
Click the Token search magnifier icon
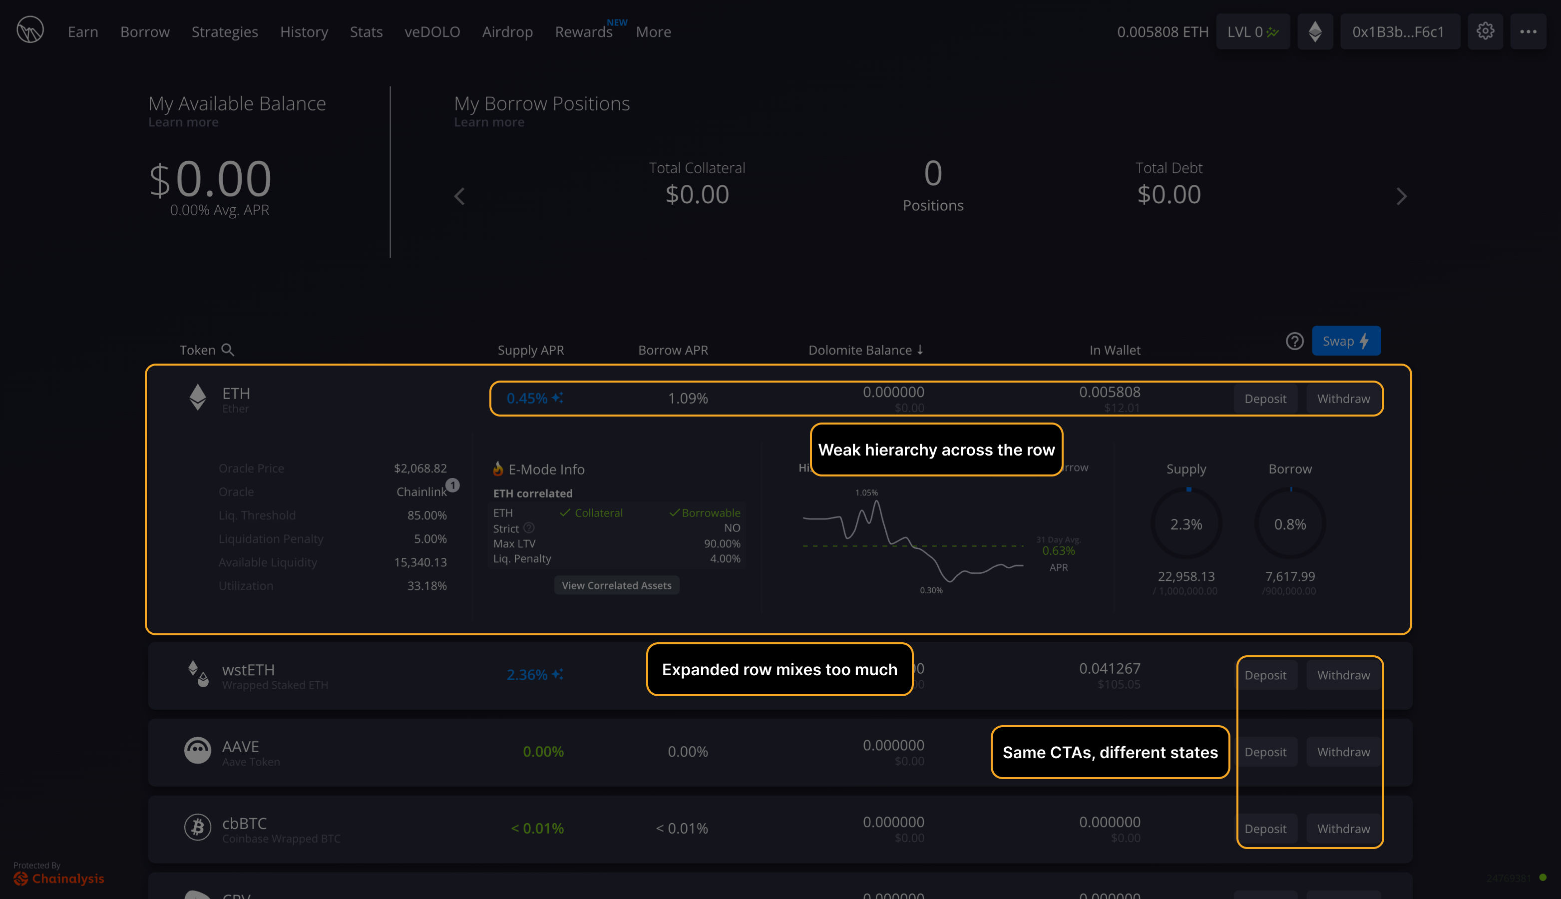[228, 350]
